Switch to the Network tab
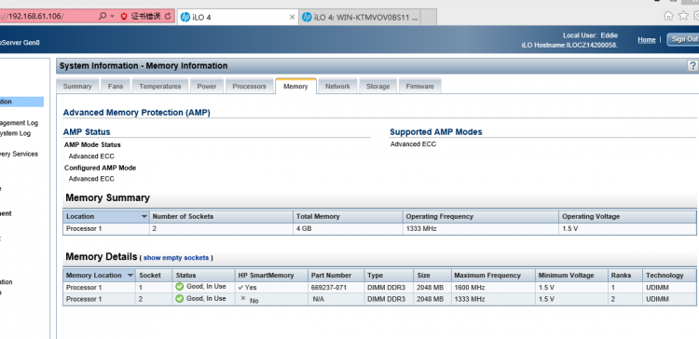Screen dimensions: 699x339 (x=337, y=87)
